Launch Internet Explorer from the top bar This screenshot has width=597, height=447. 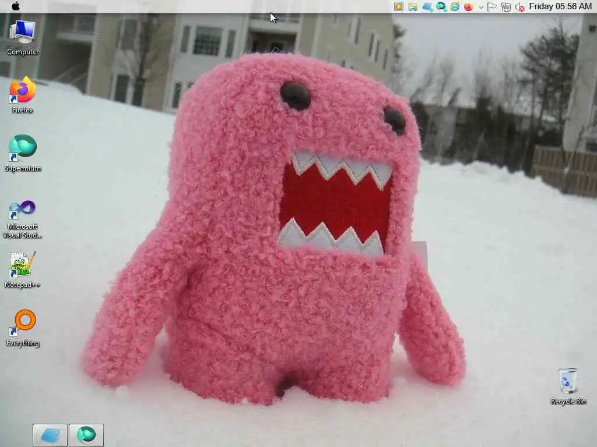pos(455,6)
